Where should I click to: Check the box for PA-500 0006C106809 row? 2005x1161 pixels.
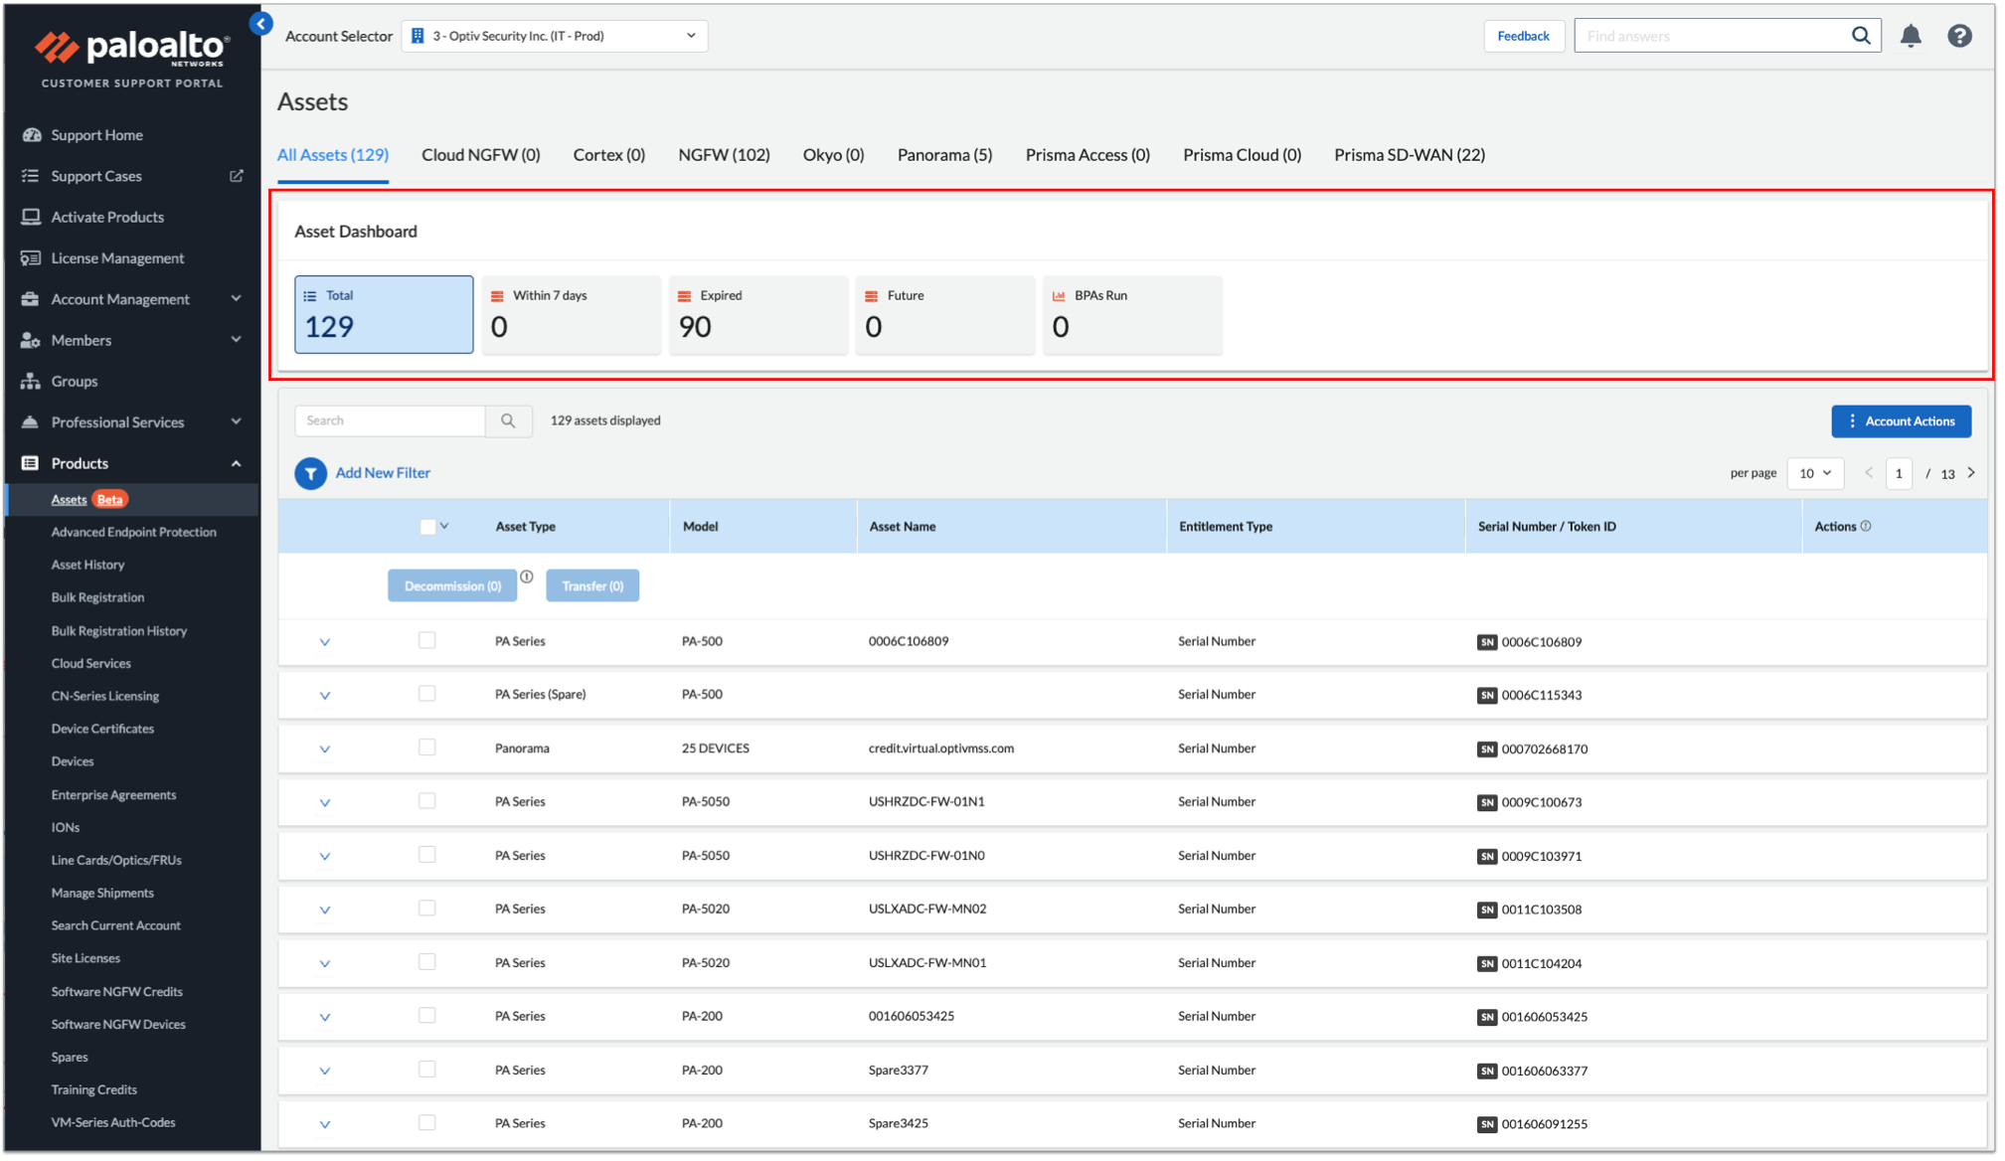coord(427,641)
